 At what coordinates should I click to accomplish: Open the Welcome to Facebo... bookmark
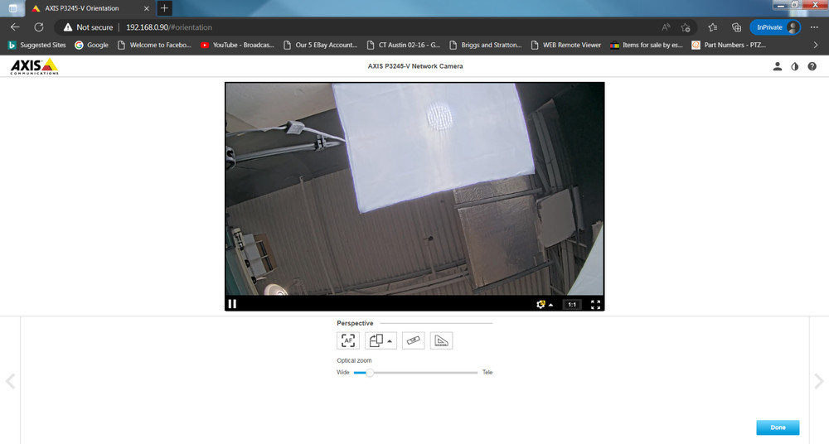coord(154,45)
